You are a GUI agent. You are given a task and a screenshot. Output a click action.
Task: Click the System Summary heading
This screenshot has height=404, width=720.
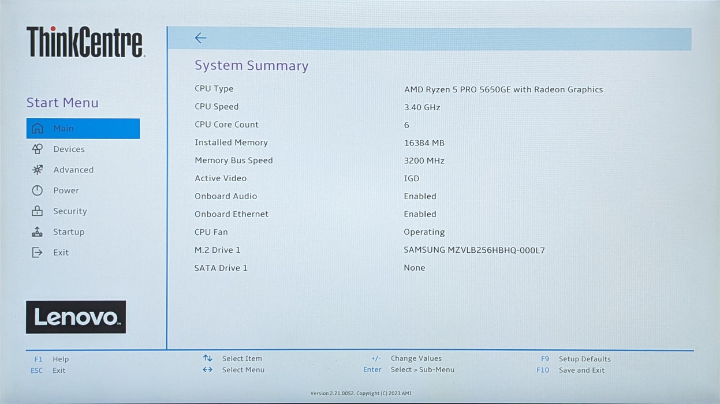pos(252,66)
